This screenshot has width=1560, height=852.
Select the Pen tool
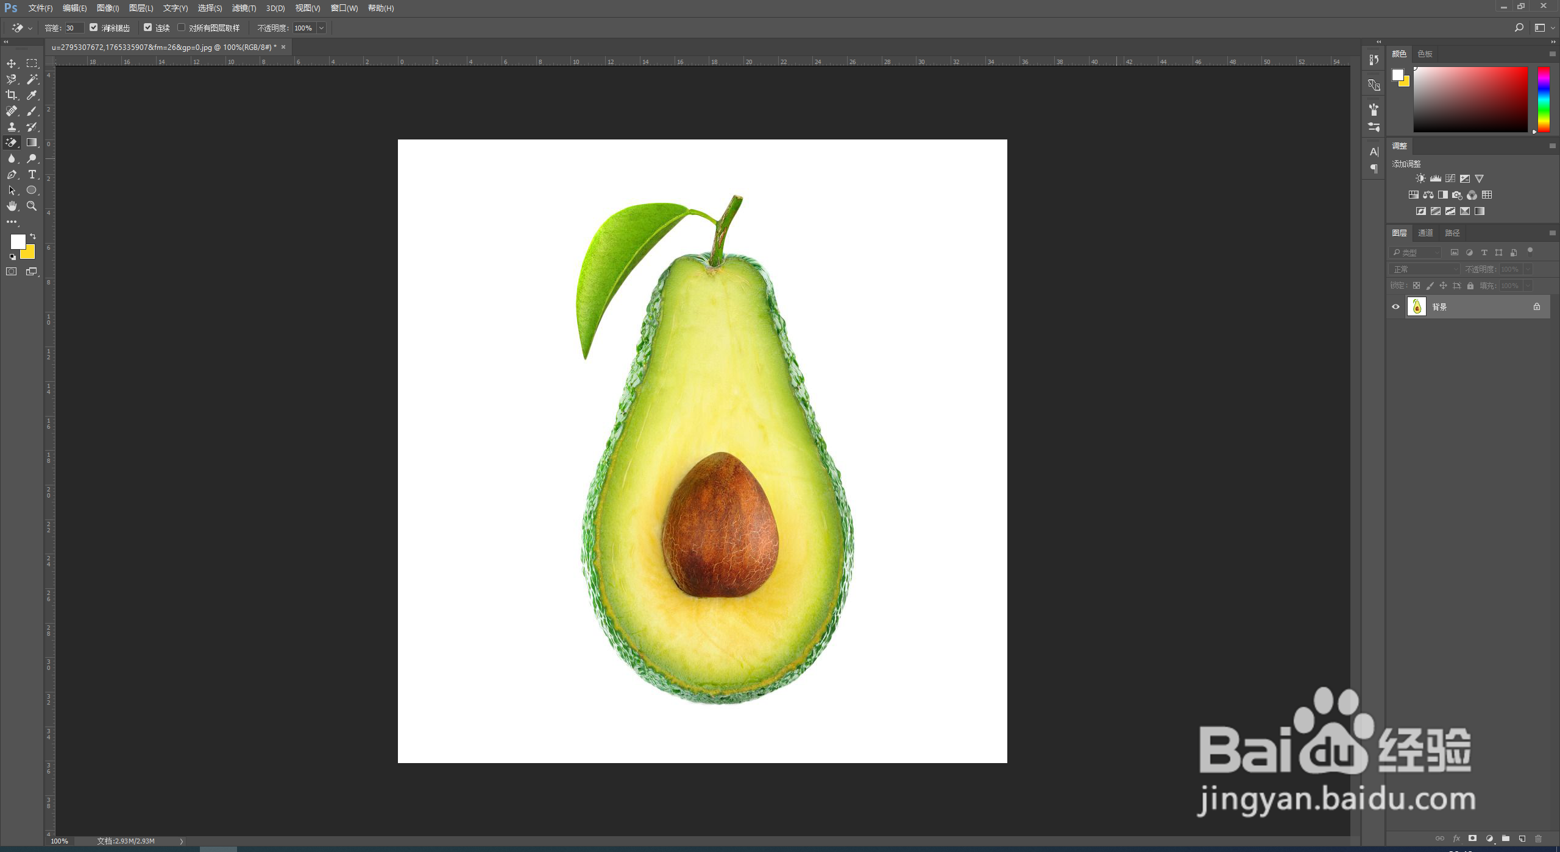click(11, 174)
